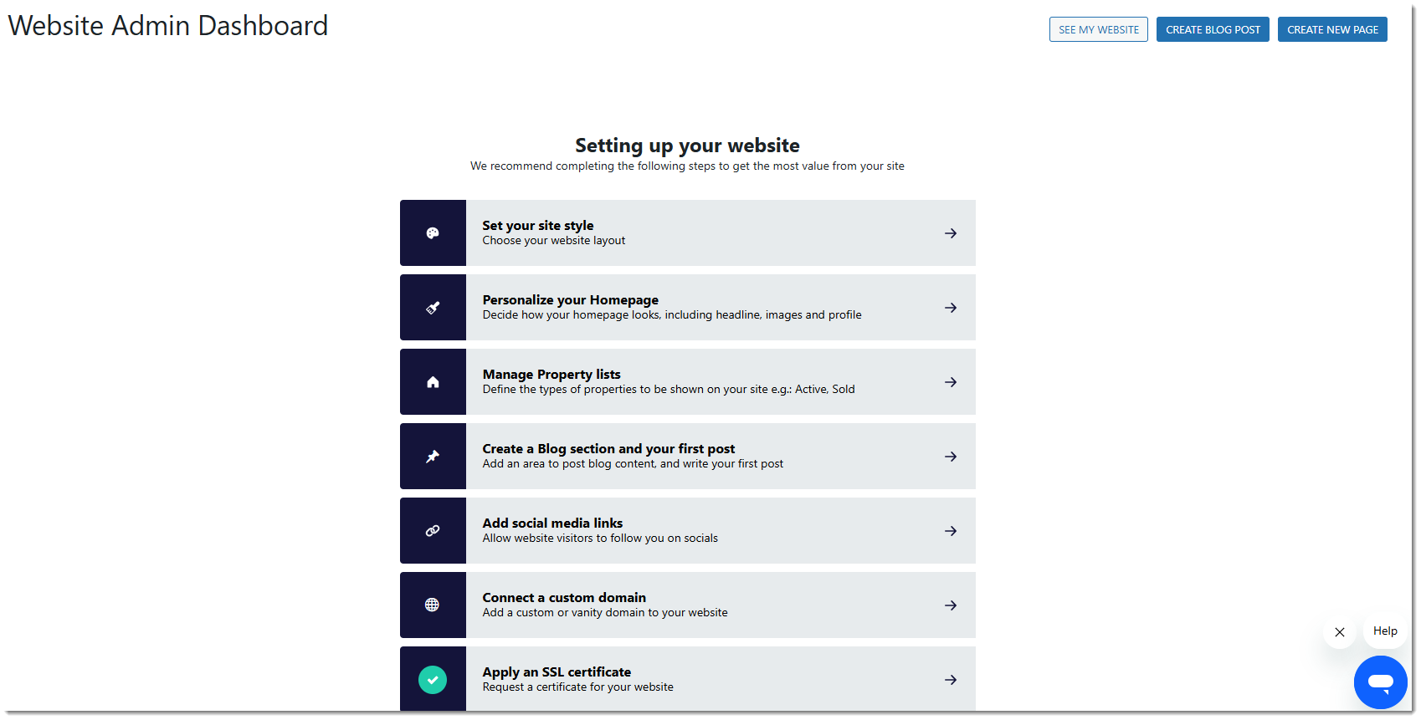Click arrow on Apply an SSL certificate row
The height and width of the screenshot is (720, 1421).
[x=951, y=680]
